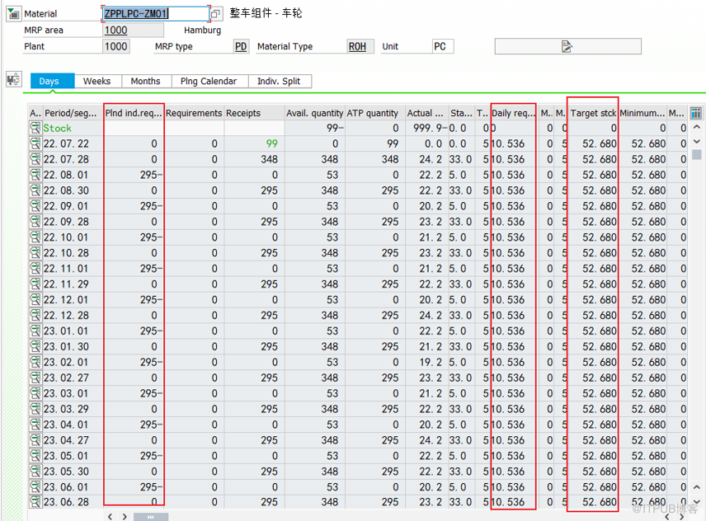Click the details icon for Stock row
The image size is (706, 521).
click(35, 128)
